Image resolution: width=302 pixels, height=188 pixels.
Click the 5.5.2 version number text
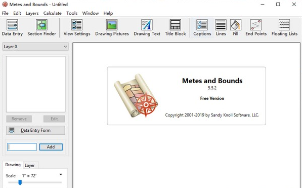coord(212,88)
